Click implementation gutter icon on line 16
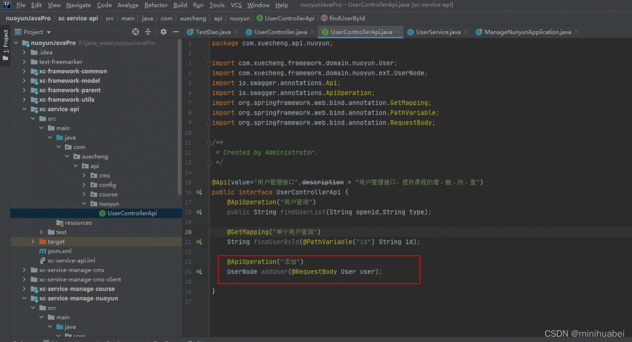 [x=199, y=192]
